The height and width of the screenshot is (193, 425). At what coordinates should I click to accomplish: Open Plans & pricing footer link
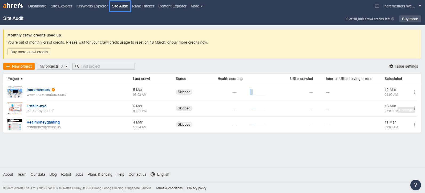[100, 174]
